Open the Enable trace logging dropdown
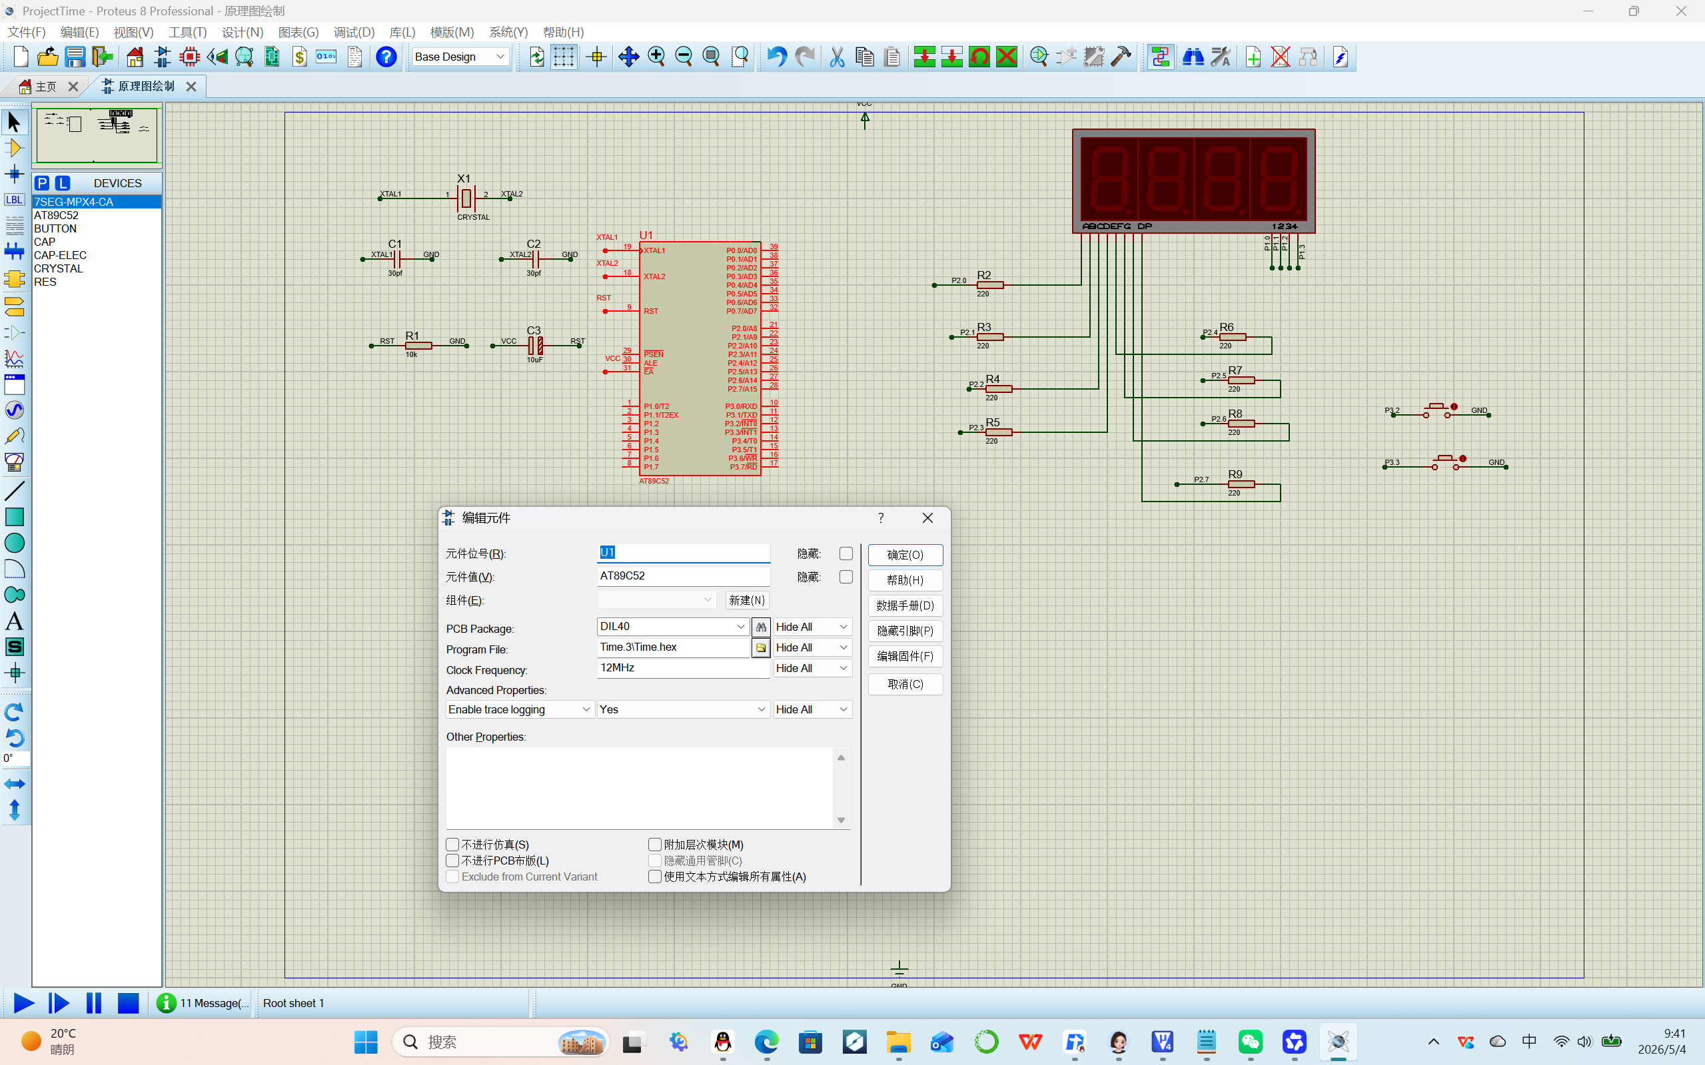The image size is (1705, 1065). (x=519, y=709)
